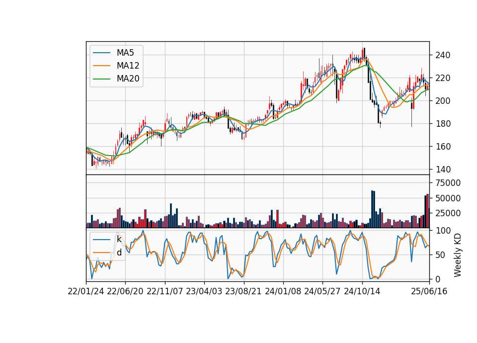Click the MA5 legend label

click(125, 53)
